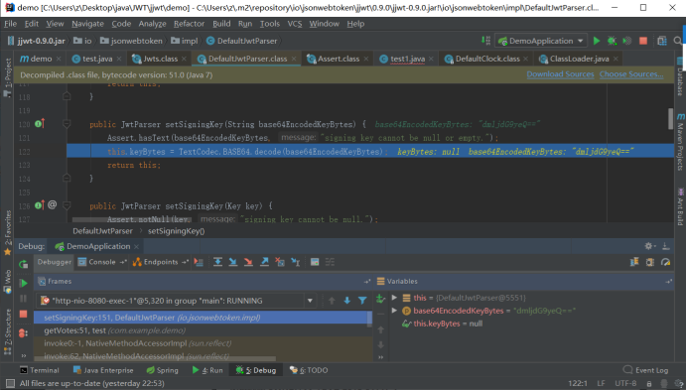Open the Database side panel

(680, 77)
